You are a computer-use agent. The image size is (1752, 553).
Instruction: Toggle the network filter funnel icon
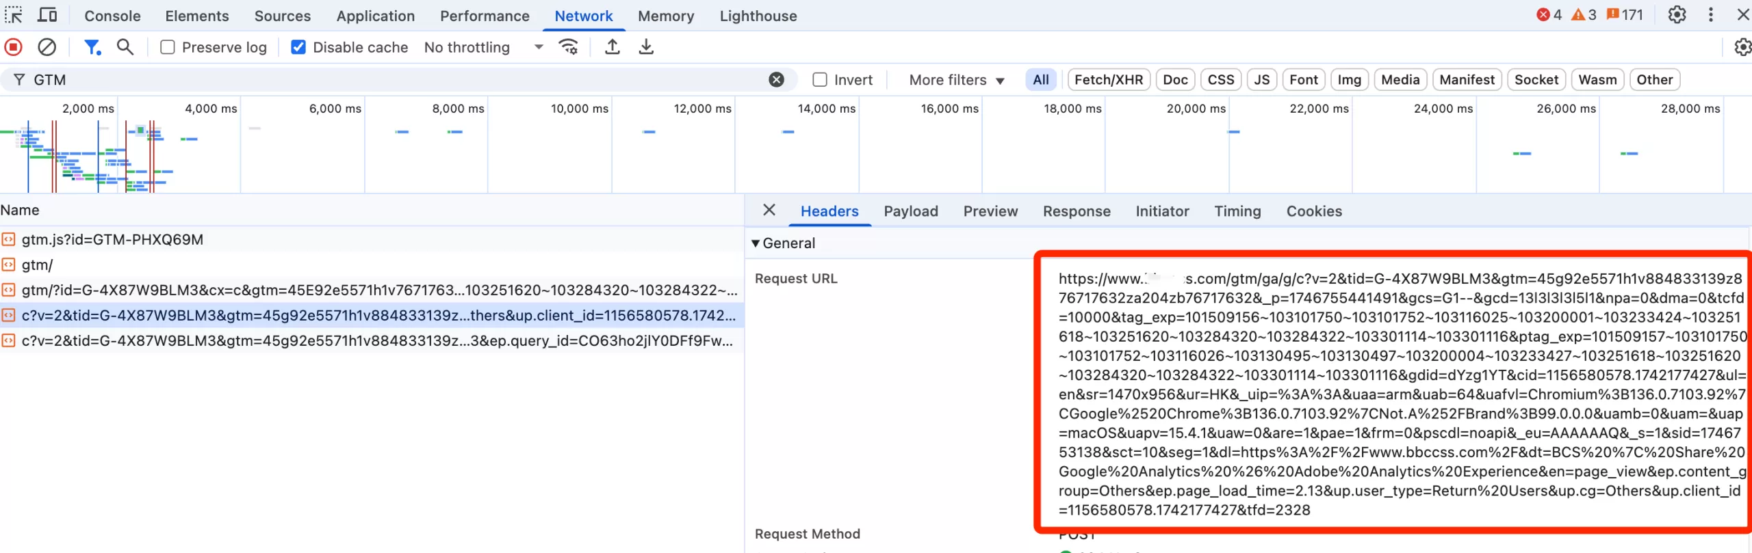coord(92,47)
